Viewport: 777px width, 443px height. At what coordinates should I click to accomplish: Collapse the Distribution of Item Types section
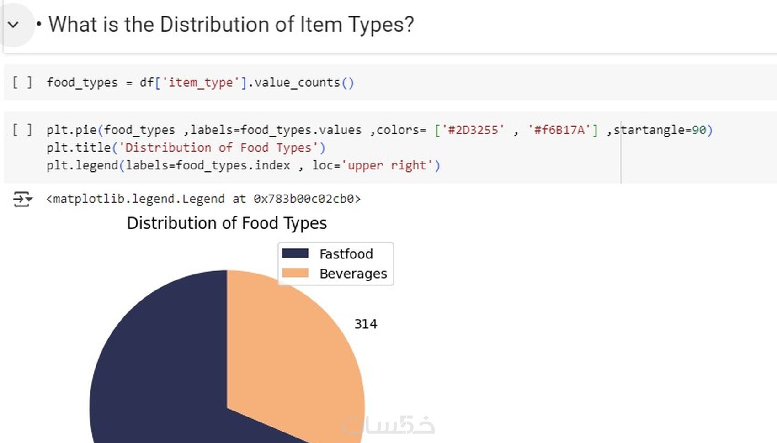(x=14, y=25)
